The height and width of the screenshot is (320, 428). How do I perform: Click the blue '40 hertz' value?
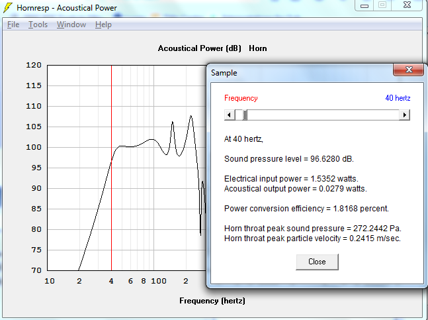(x=398, y=98)
